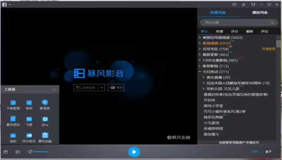The height and width of the screenshot is (160, 282).
Task: Select 可可小爱科普系列:第2季 item
Action: click(x=224, y=111)
